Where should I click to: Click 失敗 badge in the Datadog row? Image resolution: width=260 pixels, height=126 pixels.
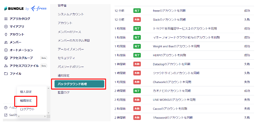tap(137, 64)
